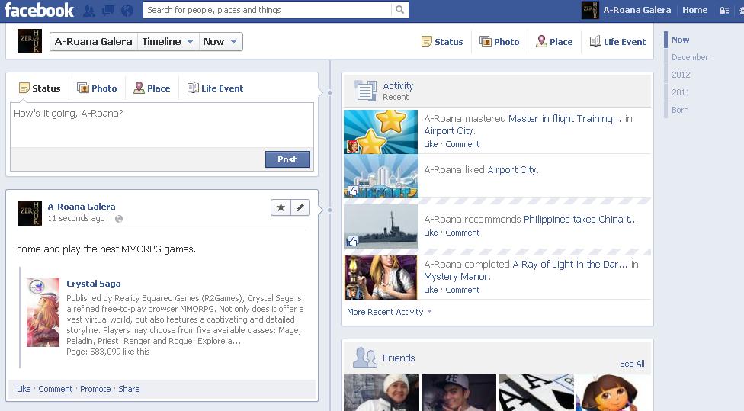Click the friend requests icon in top bar
The width and height of the screenshot is (744, 411).
click(90, 11)
